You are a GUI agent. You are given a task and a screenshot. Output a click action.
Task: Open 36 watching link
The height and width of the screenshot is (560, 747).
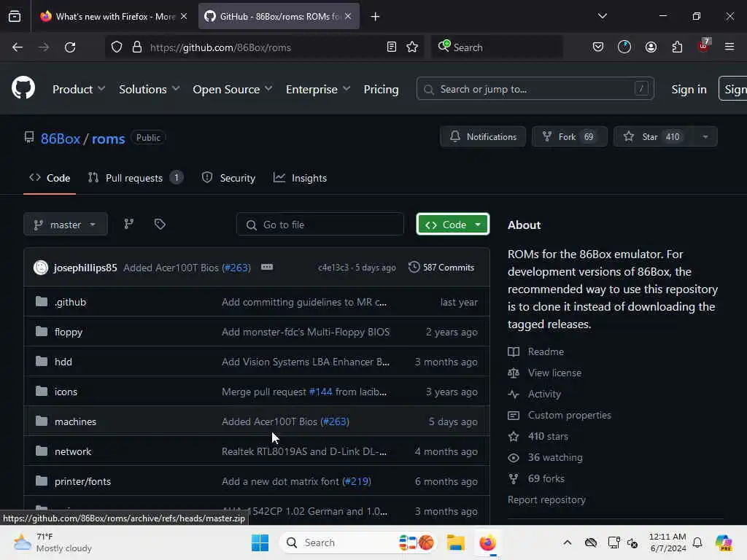click(555, 457)
